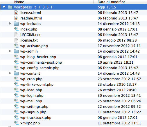Image resolution: width=147 pixels, height=127 pixels.
Task: Click the wp-blog-header.php file icon
Action: pos(16,57)
